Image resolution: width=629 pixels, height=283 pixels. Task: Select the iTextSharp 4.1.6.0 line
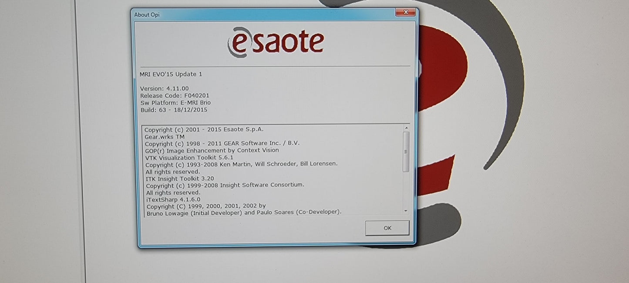pos(173,199)
